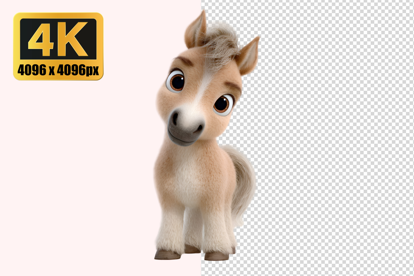Image resolution: width=414 pixels, height=276 pixels.
Task: Click the foal's eye nearest the checkered area
Action: click(x=223, y=104)
